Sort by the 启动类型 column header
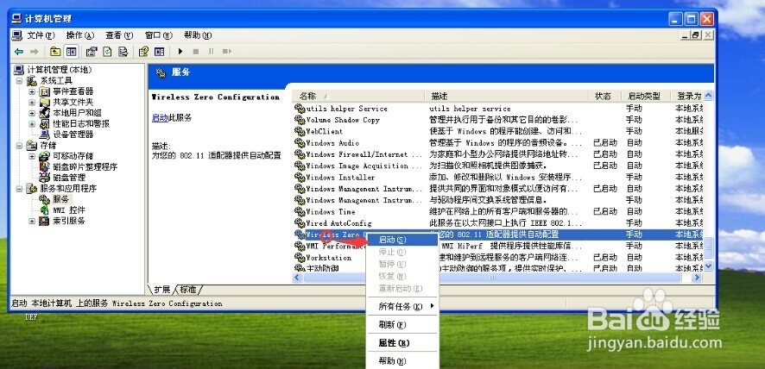Image resolution: width=765 pixels, height=369 pixels. coord(646,96)
